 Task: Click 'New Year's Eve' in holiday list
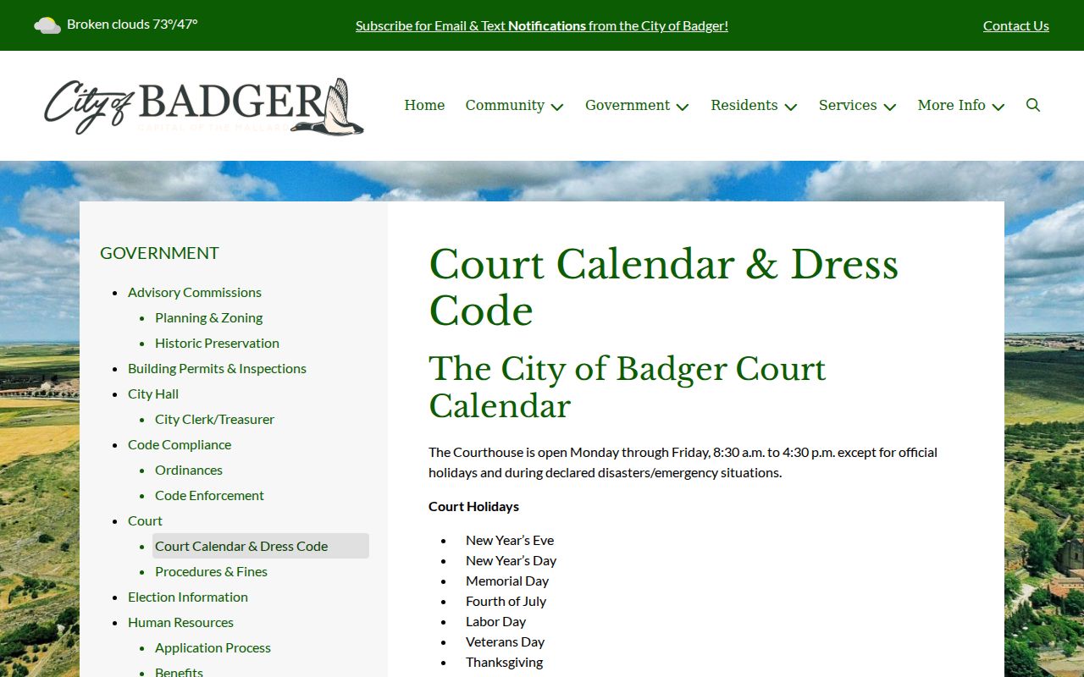point(510,540)
